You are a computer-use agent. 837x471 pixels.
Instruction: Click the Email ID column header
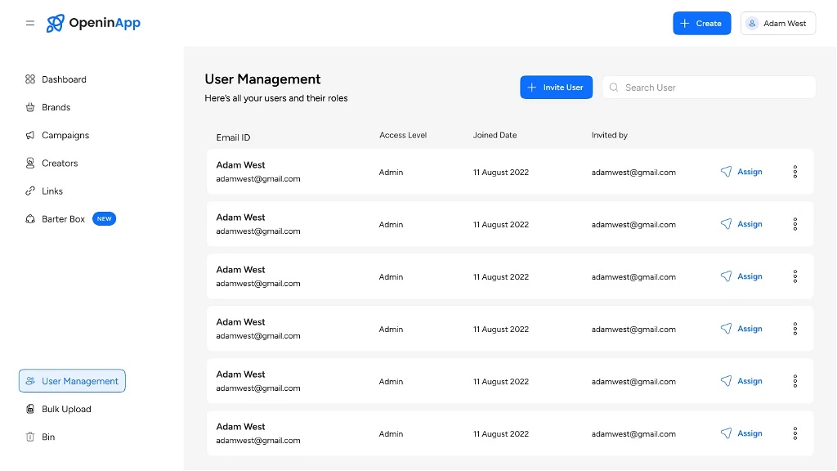232,137
